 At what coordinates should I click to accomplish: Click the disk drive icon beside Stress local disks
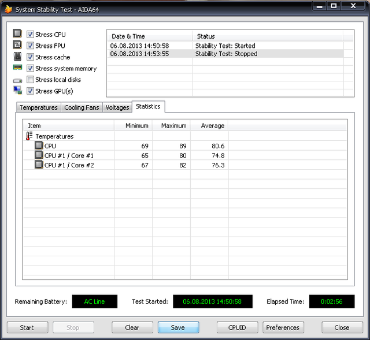click(17, 80)
